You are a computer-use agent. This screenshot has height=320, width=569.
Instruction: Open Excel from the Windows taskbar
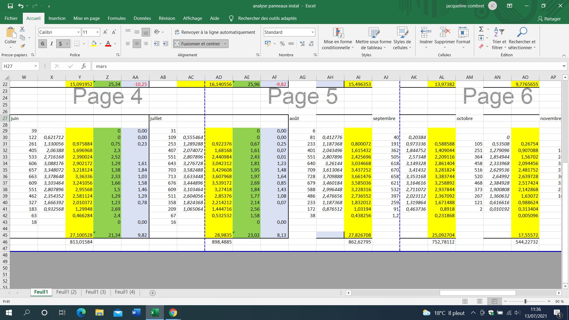(x=154, y=313)
